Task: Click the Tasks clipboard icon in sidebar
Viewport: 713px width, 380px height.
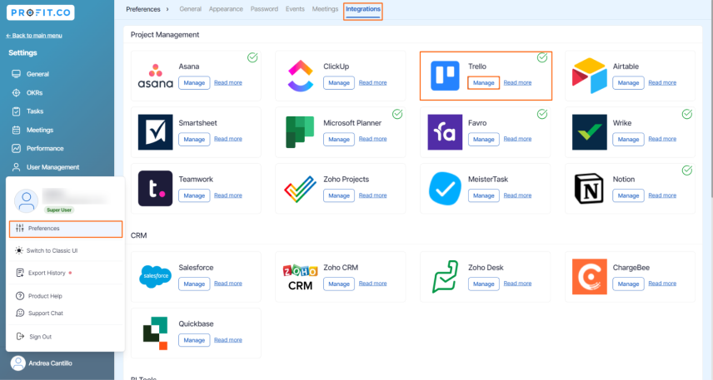Action: coord(17,111)
